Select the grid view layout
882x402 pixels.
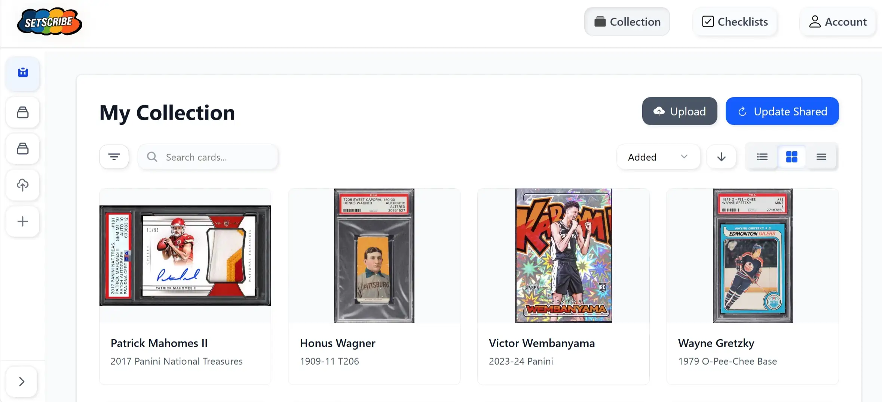pos(791,157)
